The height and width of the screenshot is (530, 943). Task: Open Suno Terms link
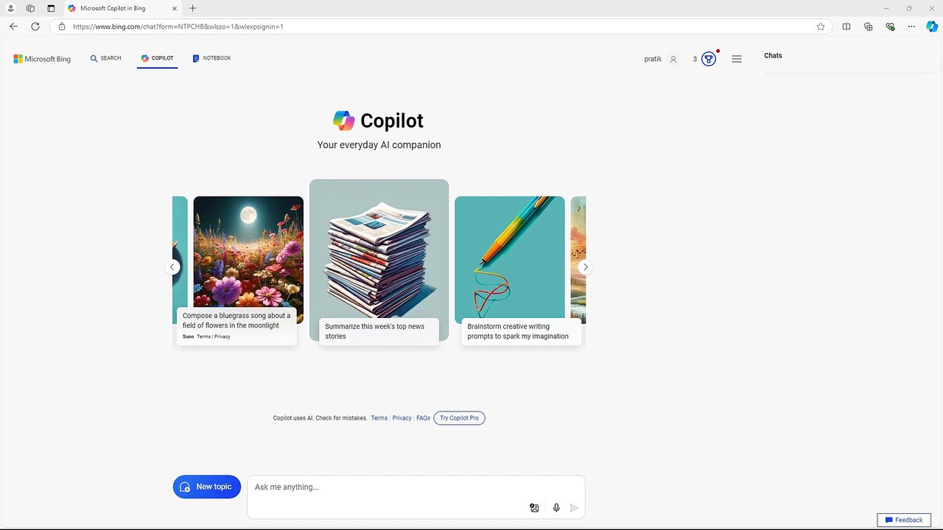(203, 336)
